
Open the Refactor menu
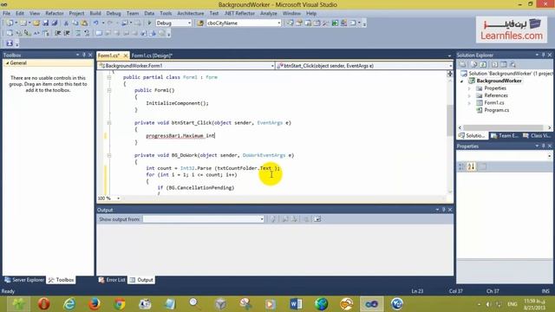pyautogui.click(x=55, y=14)
